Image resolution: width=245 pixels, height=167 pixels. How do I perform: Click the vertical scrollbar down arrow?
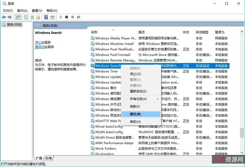242,153
